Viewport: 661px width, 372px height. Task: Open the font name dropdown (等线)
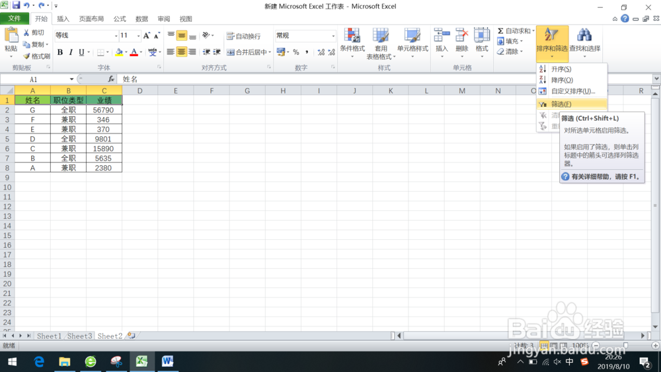pyautogui.click(x=116, y=36)
